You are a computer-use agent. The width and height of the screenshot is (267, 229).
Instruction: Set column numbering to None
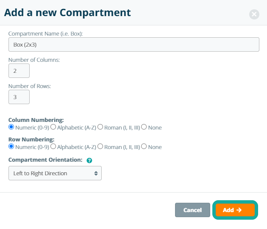point(144,127)
